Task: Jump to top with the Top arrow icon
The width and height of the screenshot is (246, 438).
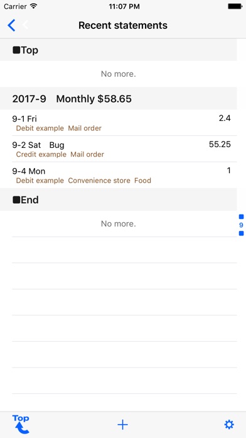Action: pos(21,425)
